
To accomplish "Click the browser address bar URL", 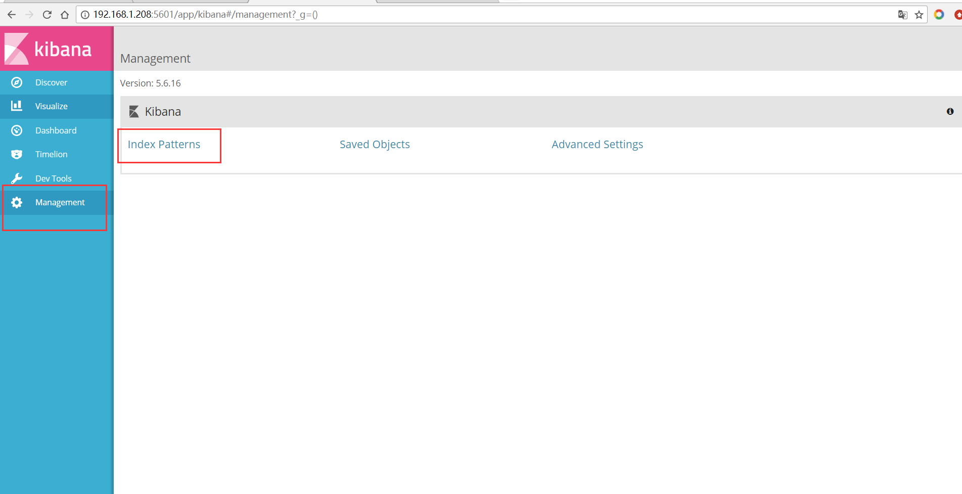I will (205, 15).
